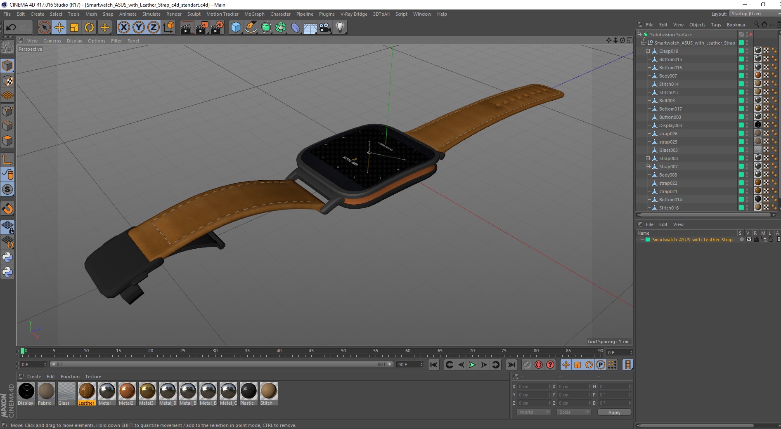781x429 pixels.
Task: Add a Light object bulb icon
Action: [340, 28]
